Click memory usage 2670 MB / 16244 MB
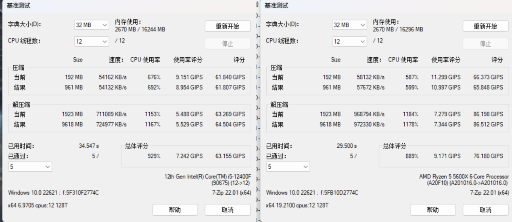Image resolution: width=512 pixels, height=222 pixels. click(140, 29)
